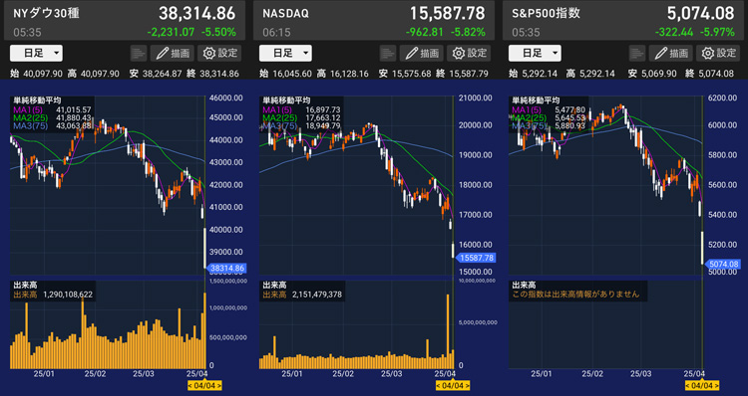
Task: Click the 6200.00 level on S&P500 axis
Action: point(723,99)
